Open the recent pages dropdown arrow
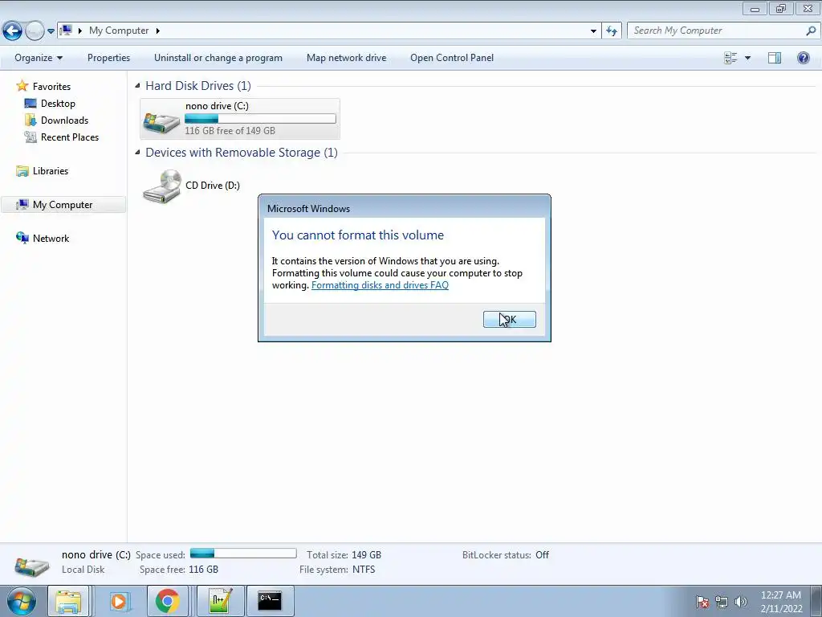 pos(51,31)
